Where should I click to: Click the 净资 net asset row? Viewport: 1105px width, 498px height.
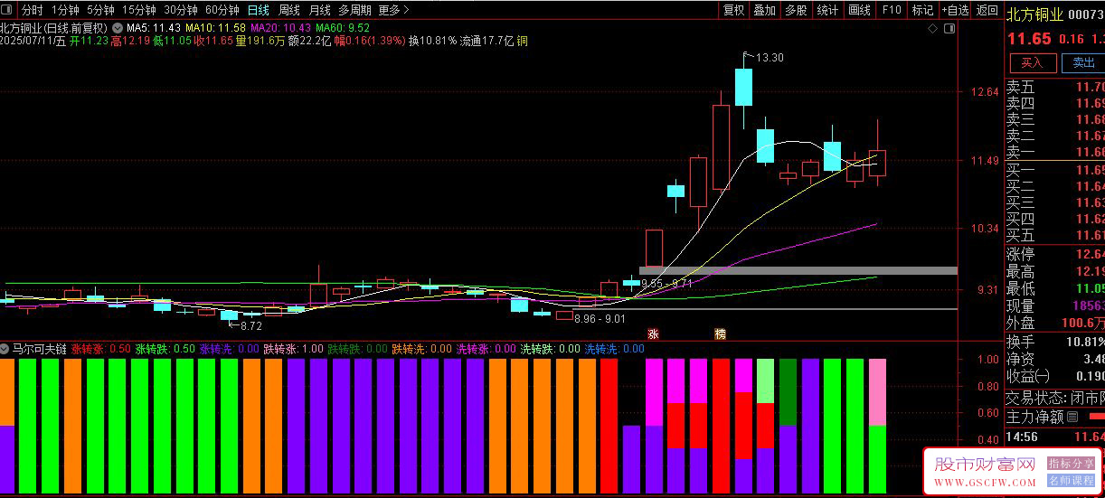tap(1055, 359)
